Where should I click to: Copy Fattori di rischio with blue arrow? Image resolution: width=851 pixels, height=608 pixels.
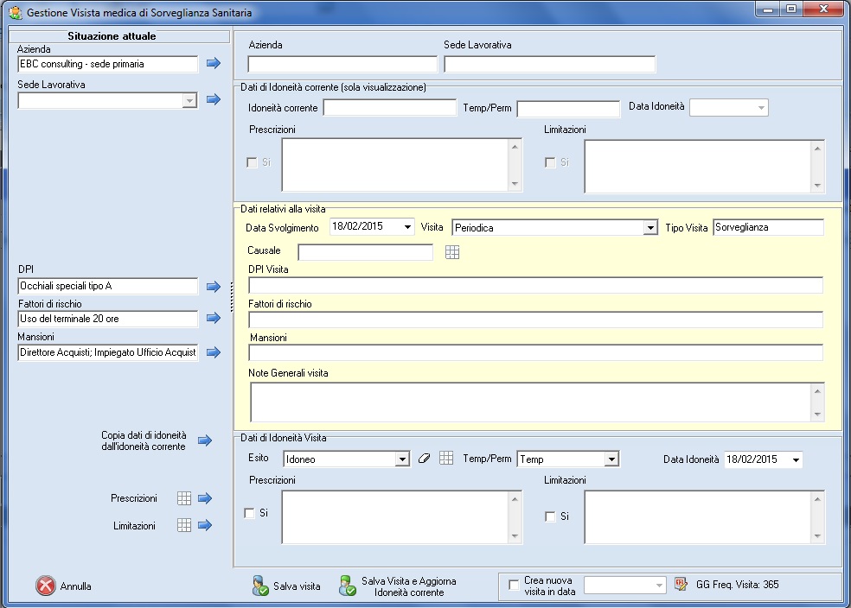tap(214, 318)
